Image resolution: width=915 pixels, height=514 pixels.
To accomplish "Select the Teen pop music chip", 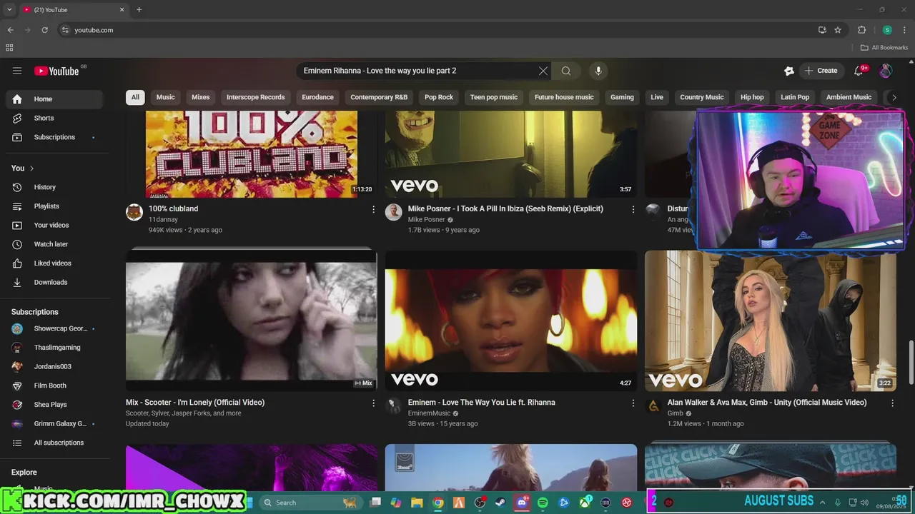I will point(493,97).
